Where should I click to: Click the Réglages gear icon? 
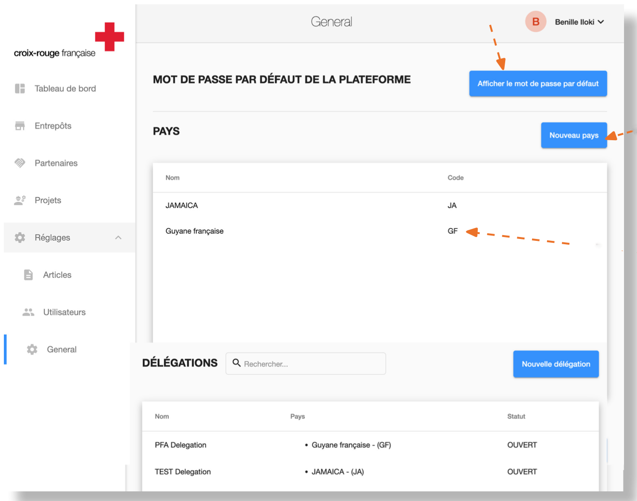pyautogui.click(x=20, y=237)
